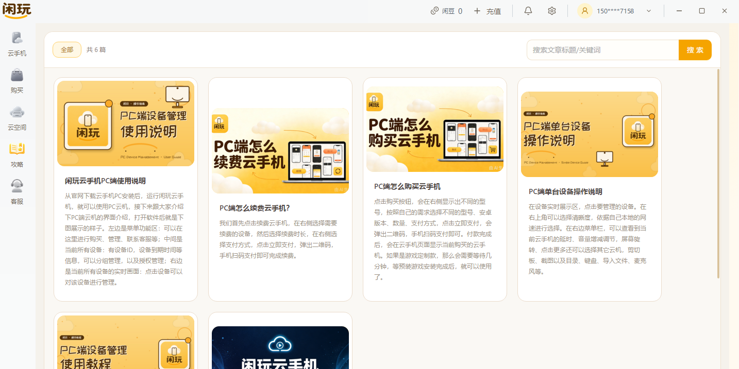
Task: Expand the account dropdown arrow beside 150****7158
Action: (649, 11)
